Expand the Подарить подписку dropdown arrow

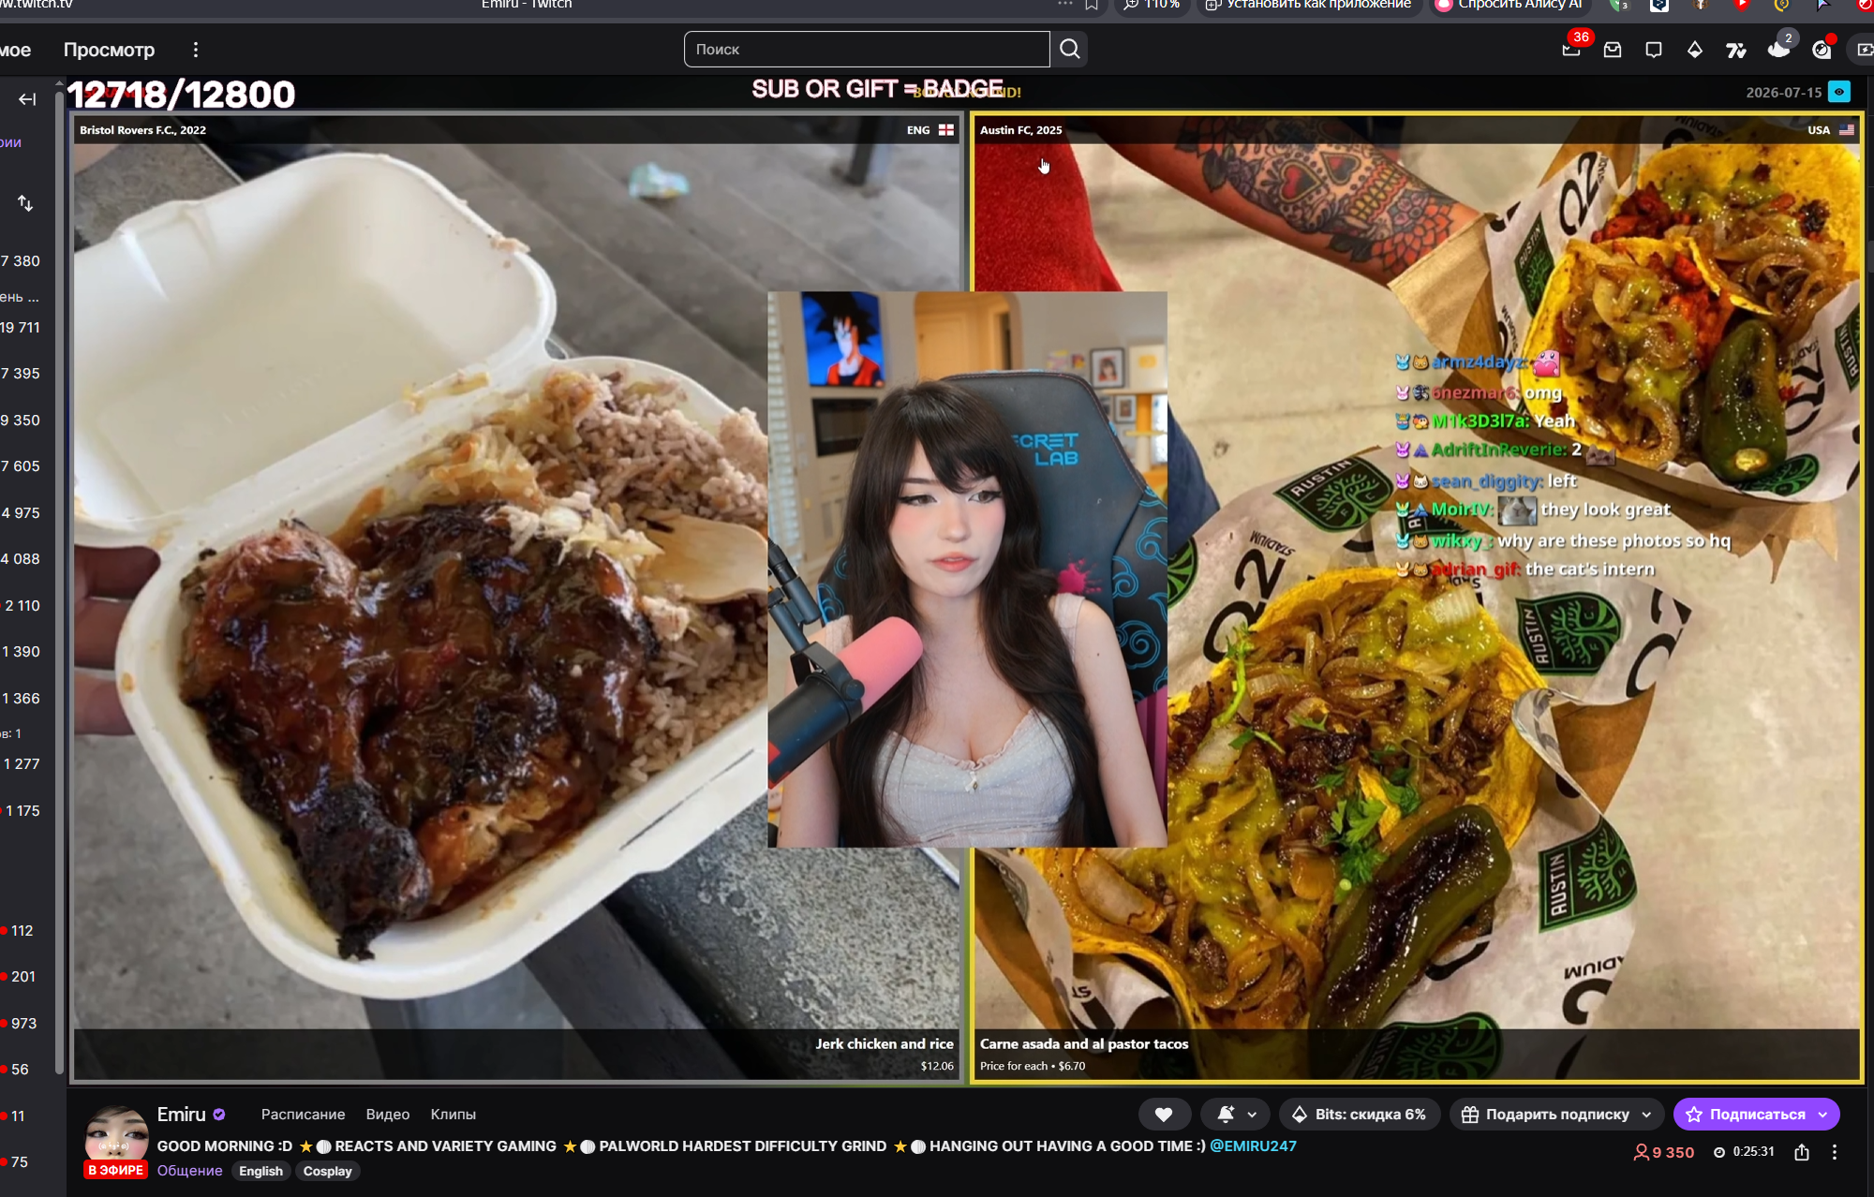coord(1646,1115)
